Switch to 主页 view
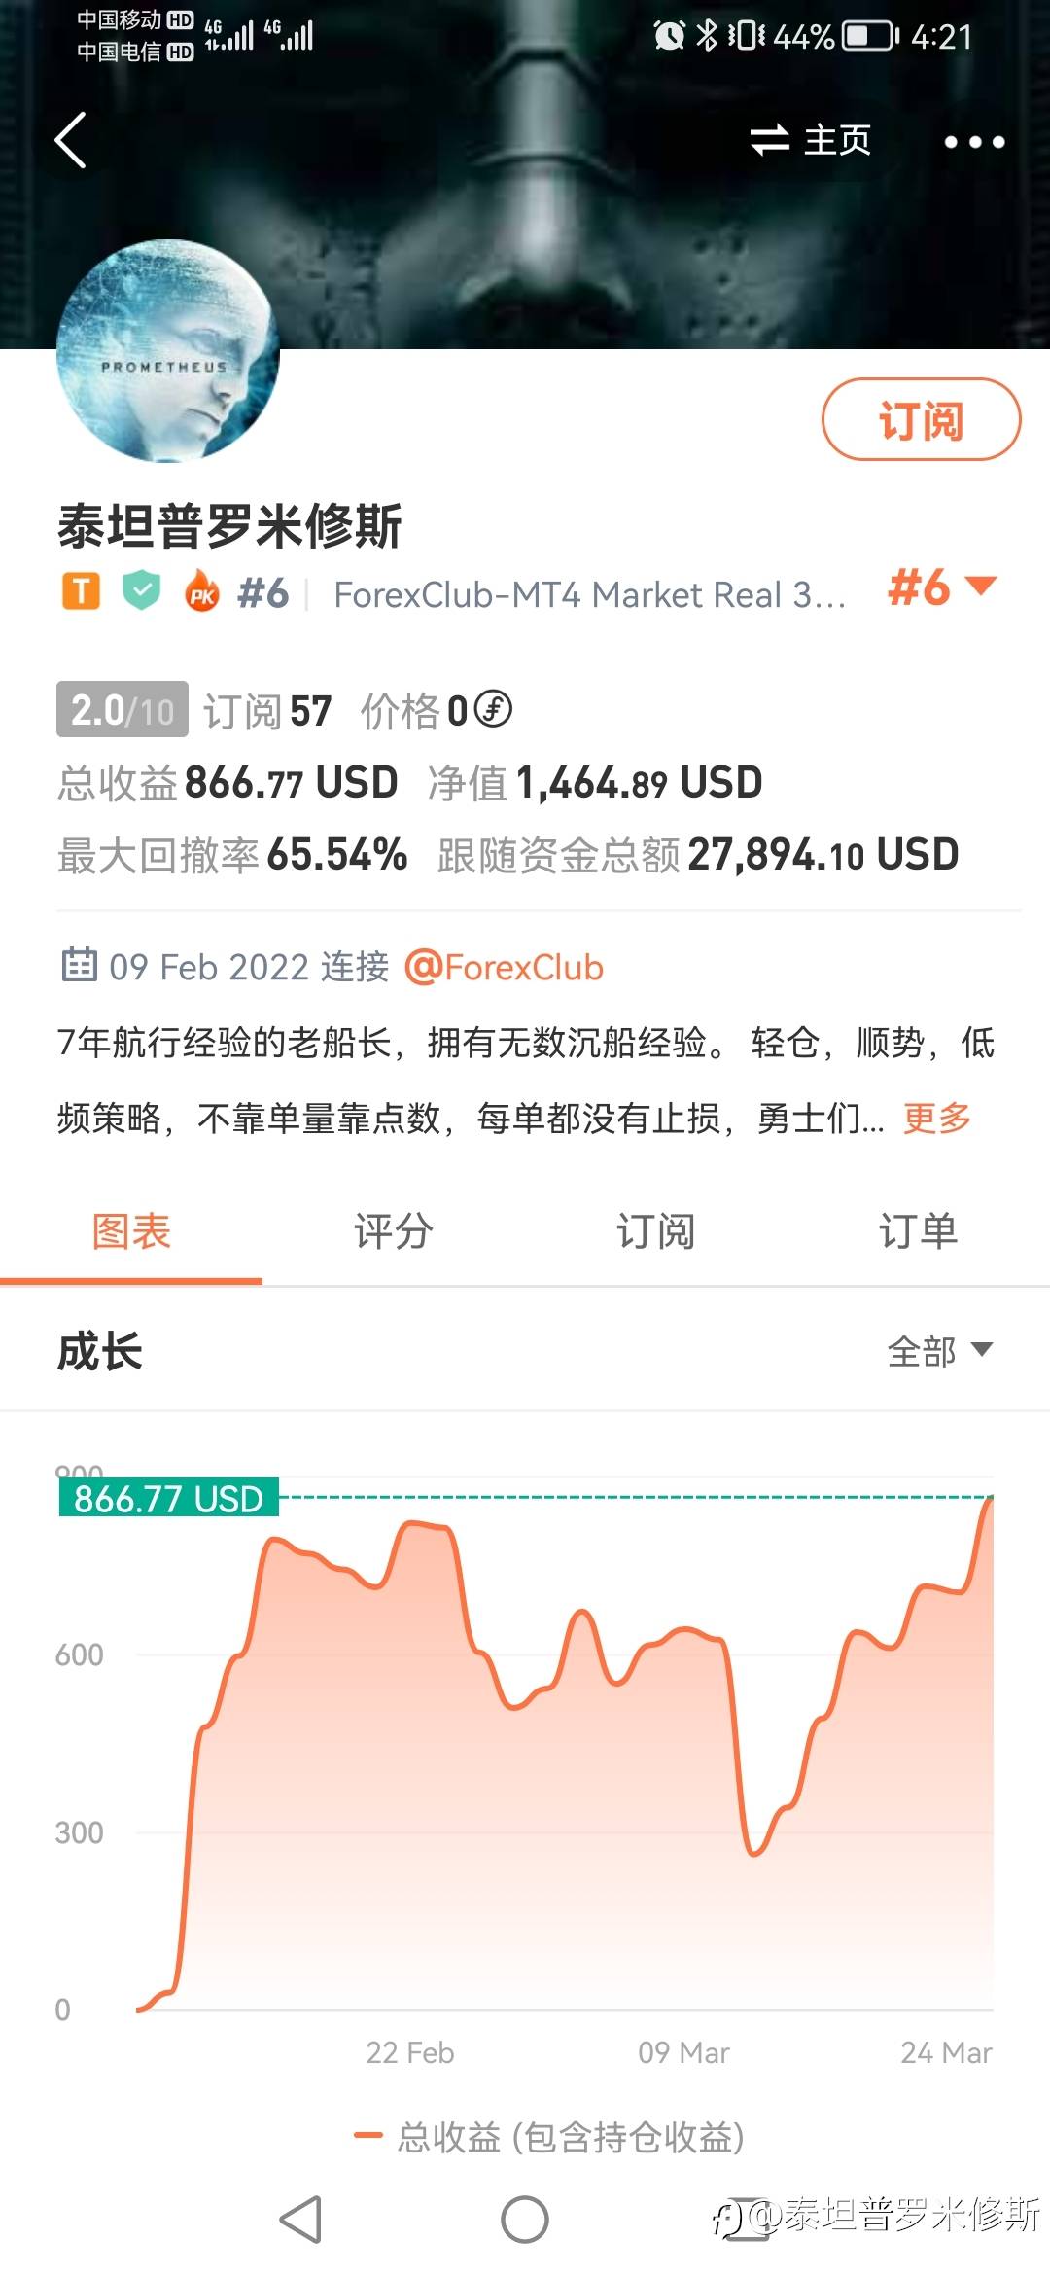 (811, 140)
